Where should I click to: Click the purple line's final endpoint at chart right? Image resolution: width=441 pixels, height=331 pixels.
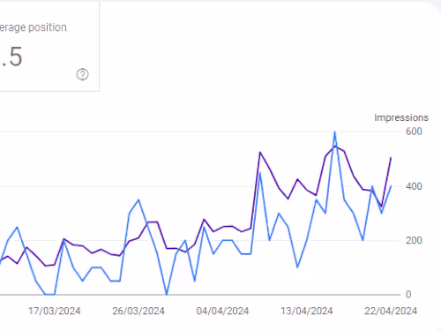[x=391, y=158]
